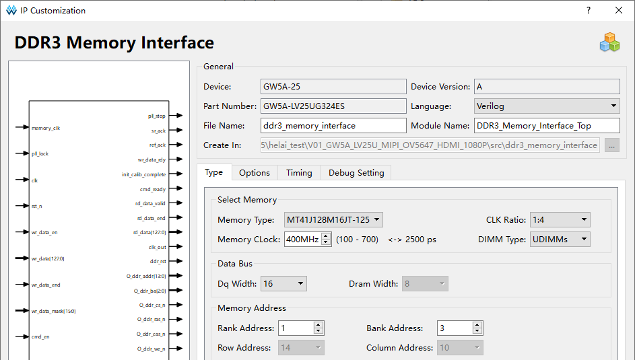Click the rd_data[127:0] output port label

tap(149, 232)
